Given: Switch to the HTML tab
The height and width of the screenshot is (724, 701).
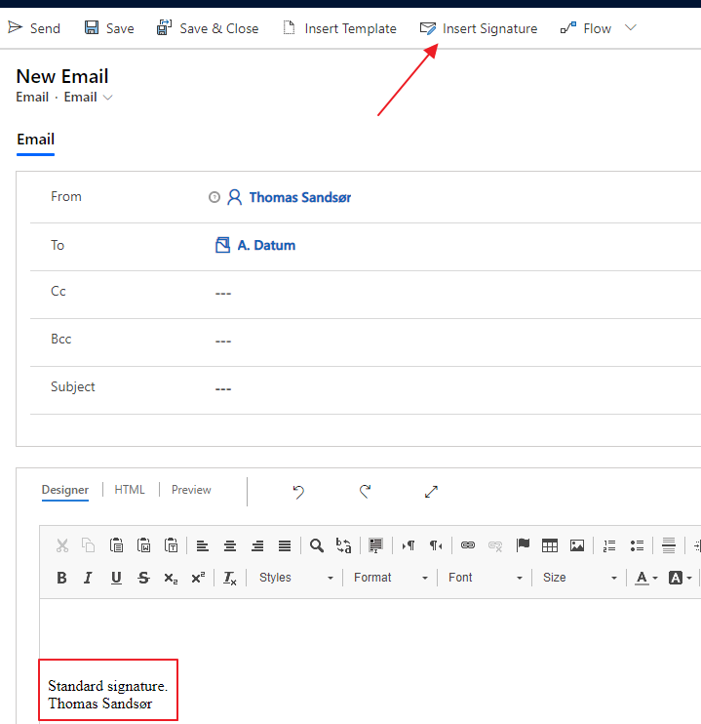Looking at the screenshot, I should tap(130, 490).
